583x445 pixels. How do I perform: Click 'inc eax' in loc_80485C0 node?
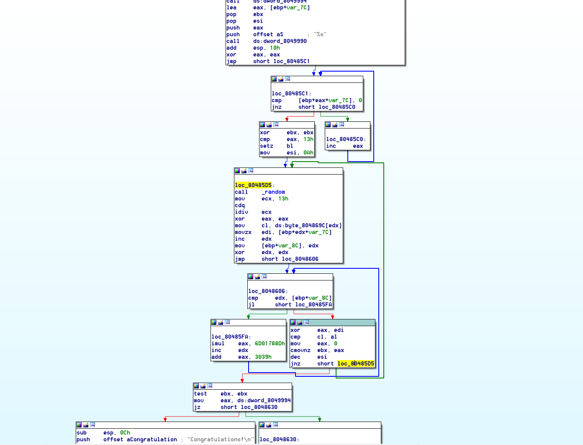coord(345,146)
